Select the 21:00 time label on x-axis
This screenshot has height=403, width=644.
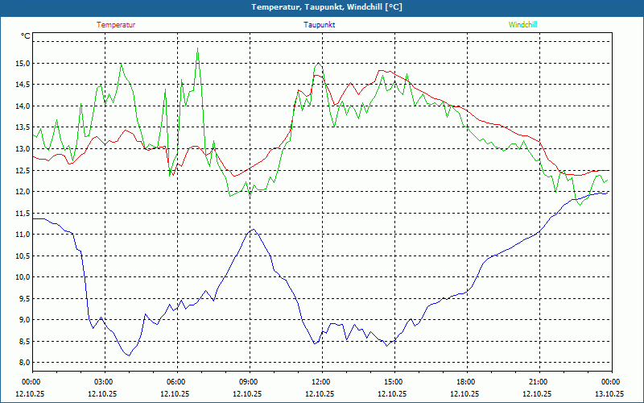click(x=539, y=382)
